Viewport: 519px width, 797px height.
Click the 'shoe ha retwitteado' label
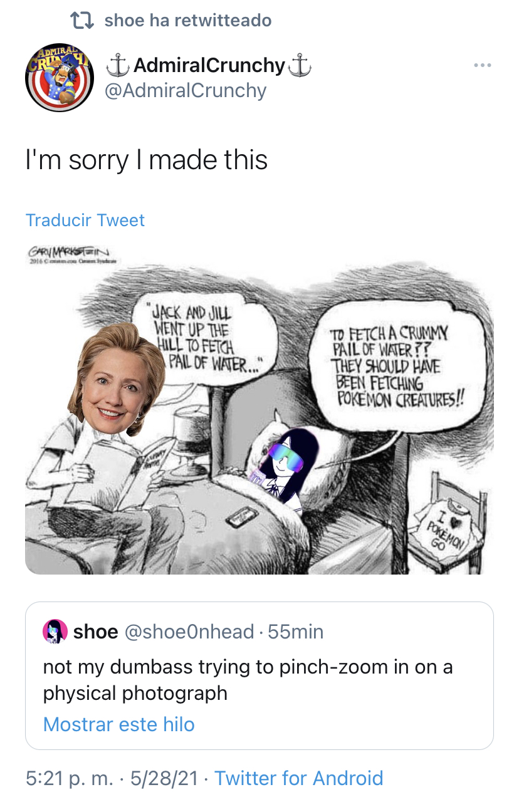pos(188,21)
